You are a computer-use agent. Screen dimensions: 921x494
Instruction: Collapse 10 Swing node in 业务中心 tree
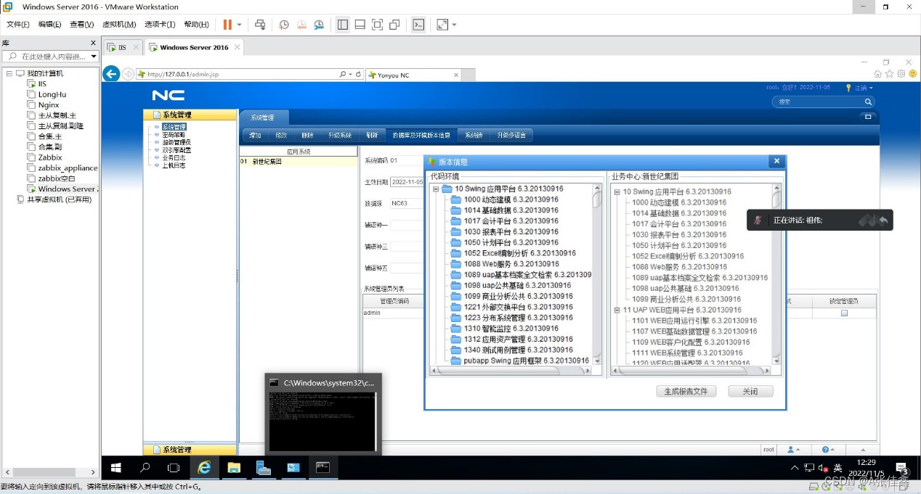[617, 192]
